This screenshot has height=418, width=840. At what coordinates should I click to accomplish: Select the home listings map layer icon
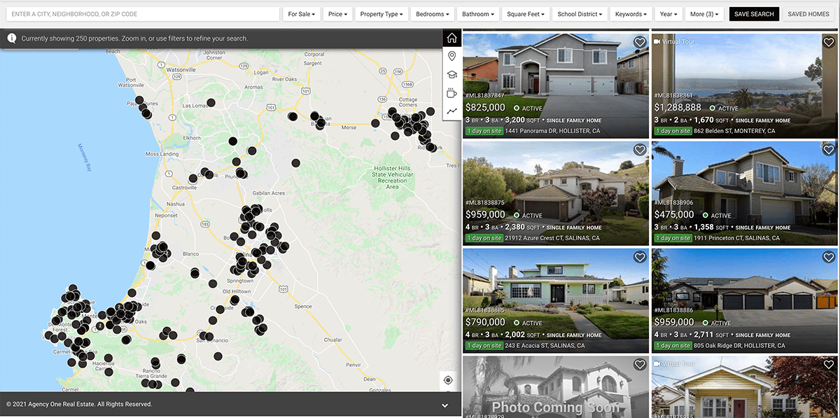(x=452, y=39)
